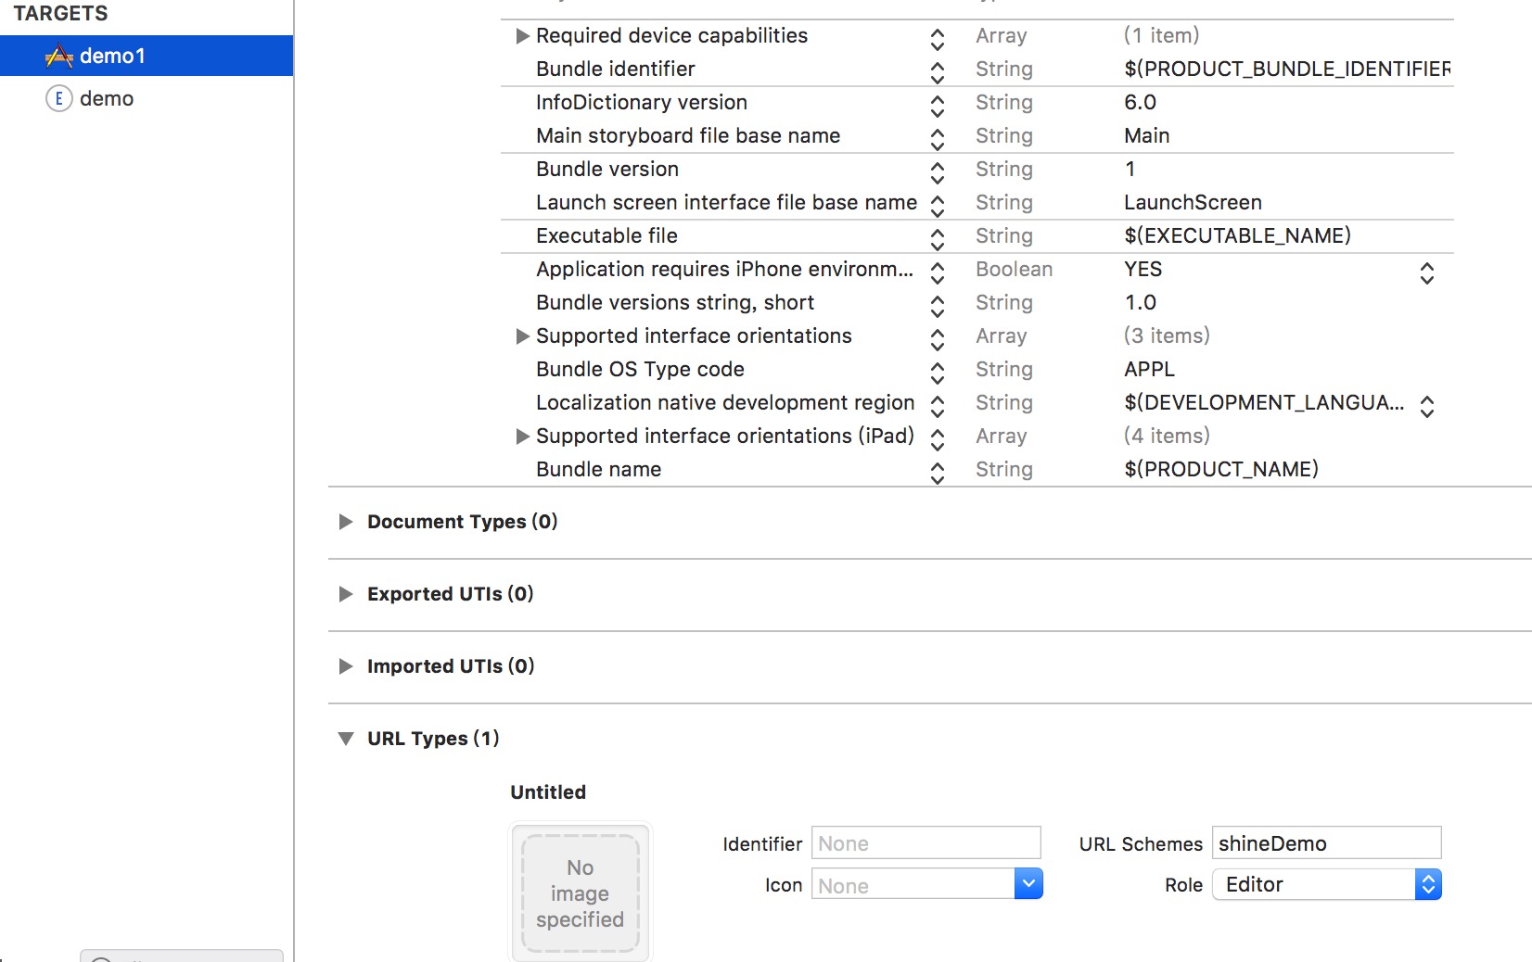Open key stepper for Bundle name row
Screen dimensions: 1532x962
click(938, 472)
